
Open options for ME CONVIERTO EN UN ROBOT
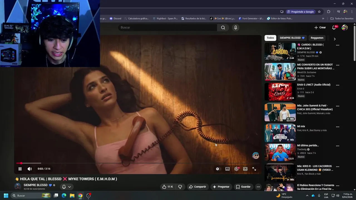pos(338,65)
